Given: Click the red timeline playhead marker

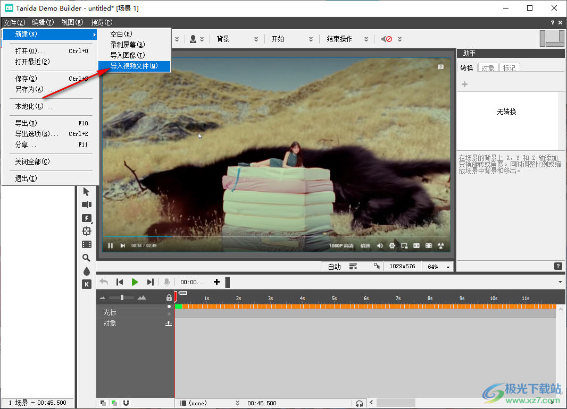Looking at the screenshot, I should click(176, 296).
